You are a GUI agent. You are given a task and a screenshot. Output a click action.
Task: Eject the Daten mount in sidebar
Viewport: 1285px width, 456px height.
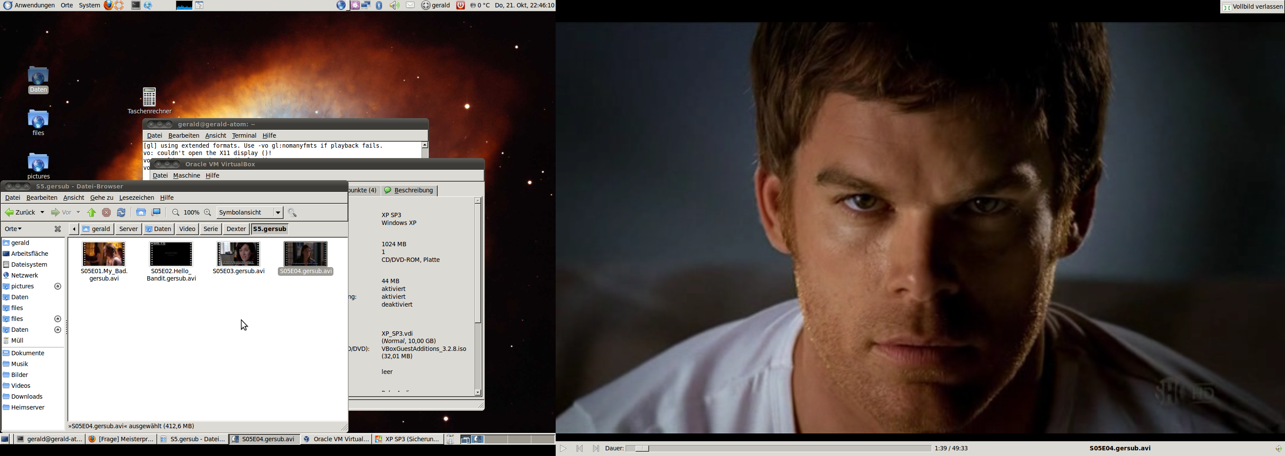58,330
